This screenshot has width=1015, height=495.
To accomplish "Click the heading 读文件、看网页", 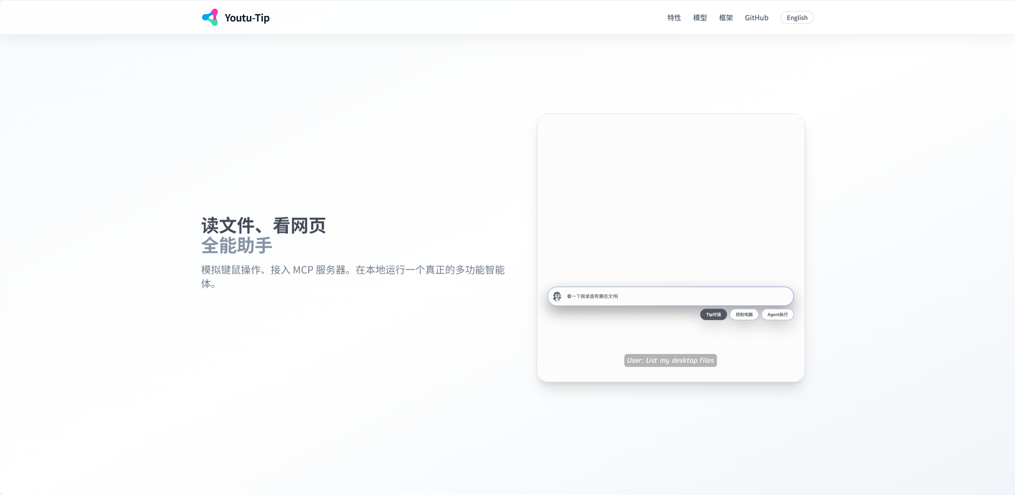I will point(264,225).
